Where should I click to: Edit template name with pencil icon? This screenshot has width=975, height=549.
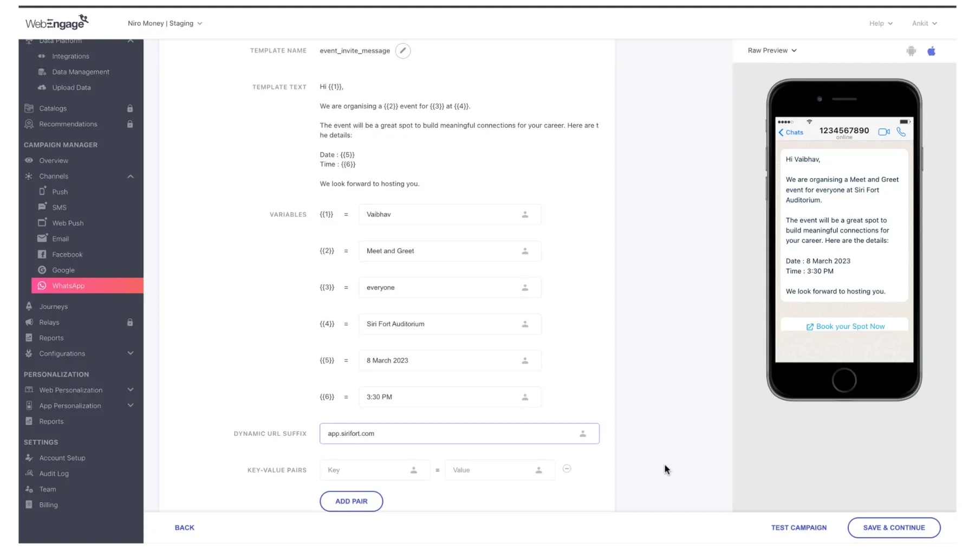click(402, 50)
